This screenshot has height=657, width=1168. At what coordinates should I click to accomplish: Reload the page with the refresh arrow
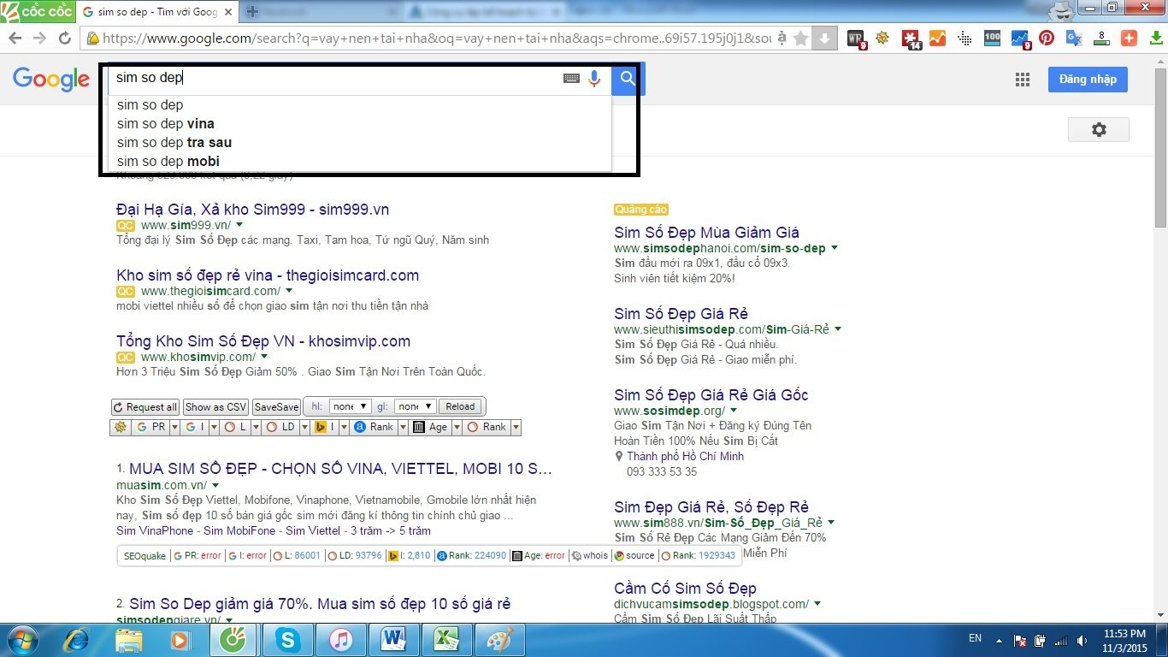pyautogui.click(x=64, y=38)
